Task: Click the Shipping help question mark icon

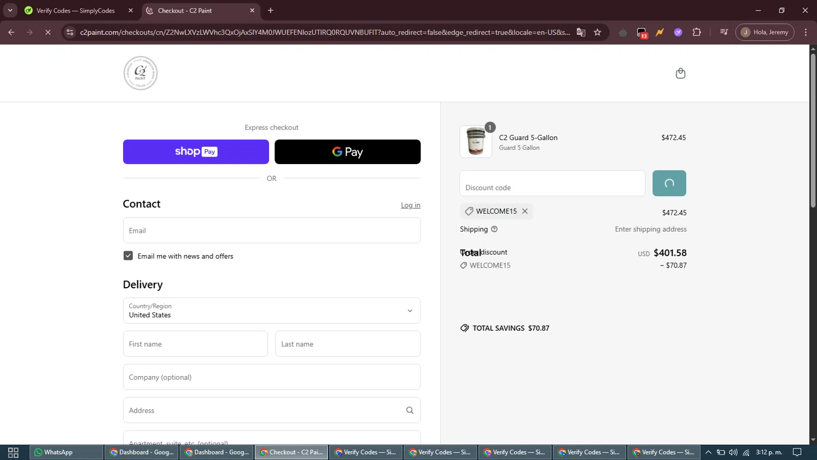Action: point(495,229)
